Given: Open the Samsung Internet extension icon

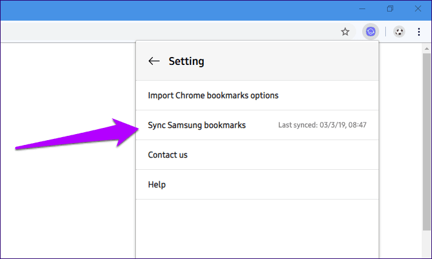Looking at the screenshot, I should coord(371,32).
